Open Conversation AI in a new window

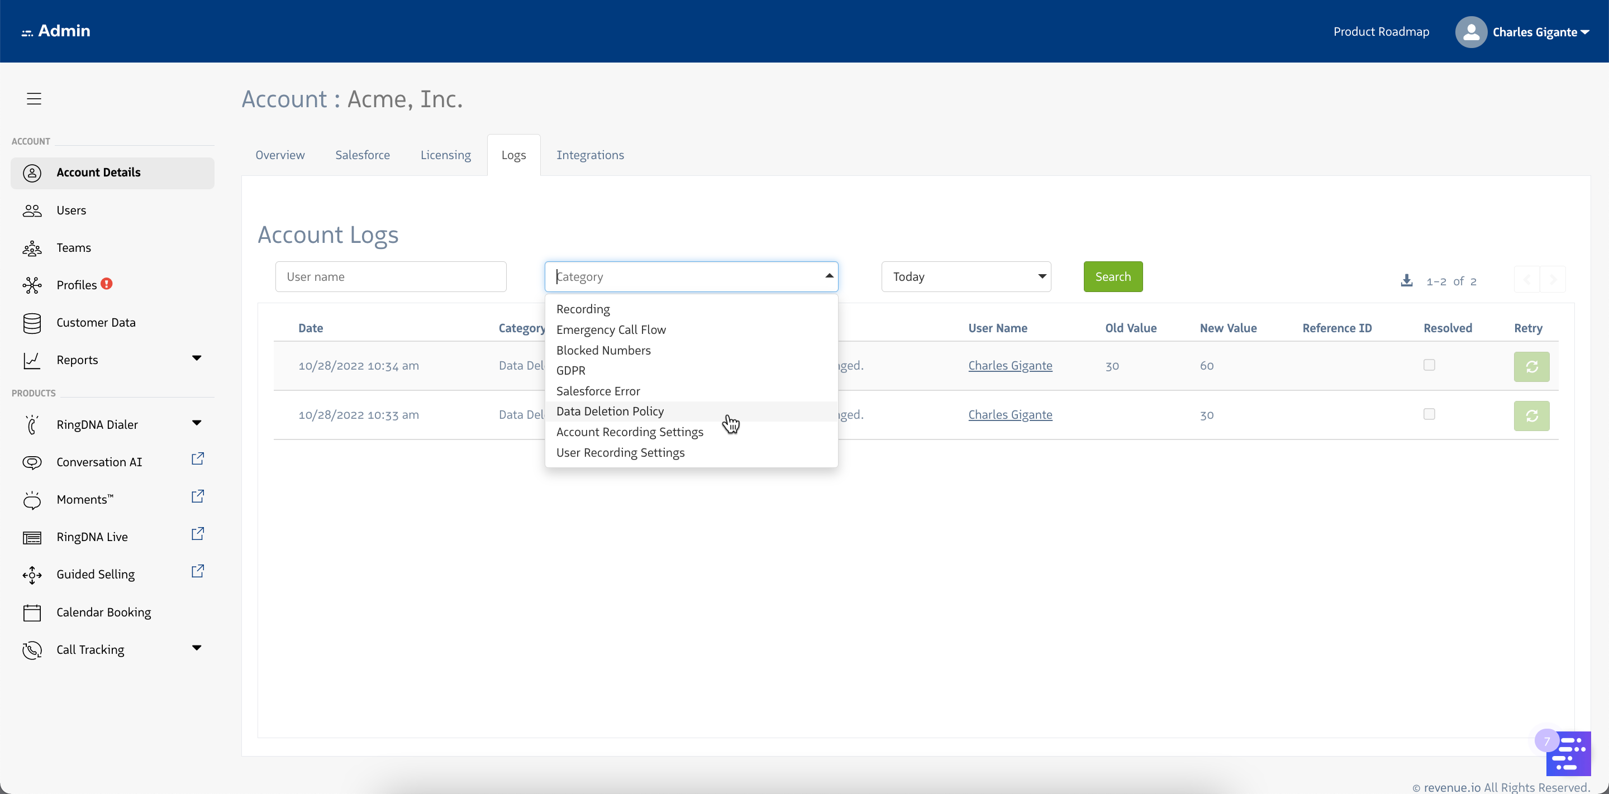(197, 459)
